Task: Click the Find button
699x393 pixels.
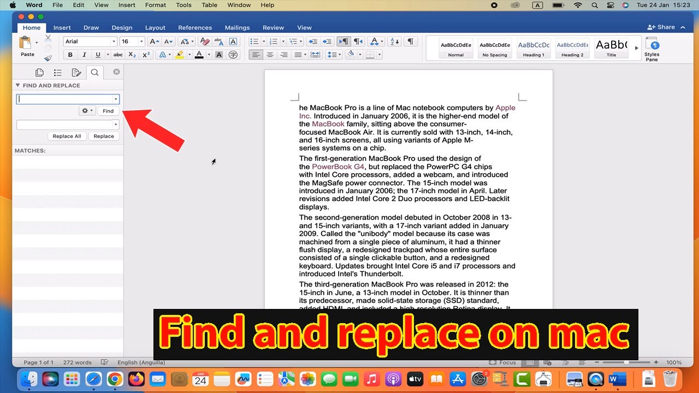Action: (108, 111)
